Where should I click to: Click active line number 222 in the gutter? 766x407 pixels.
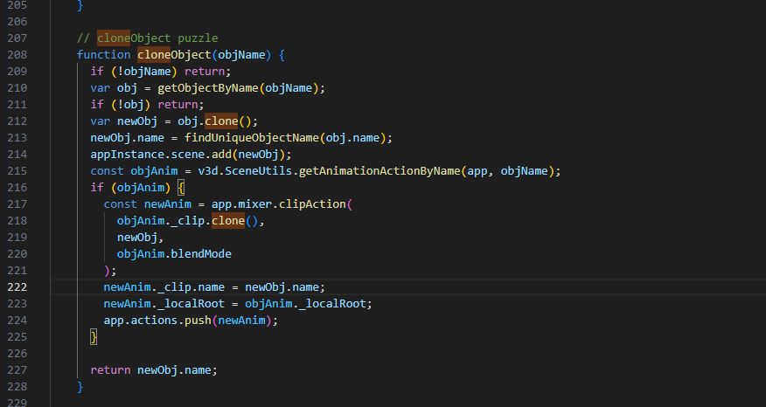[17, 287]
